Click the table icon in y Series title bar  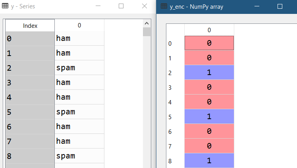click(5, 6)
